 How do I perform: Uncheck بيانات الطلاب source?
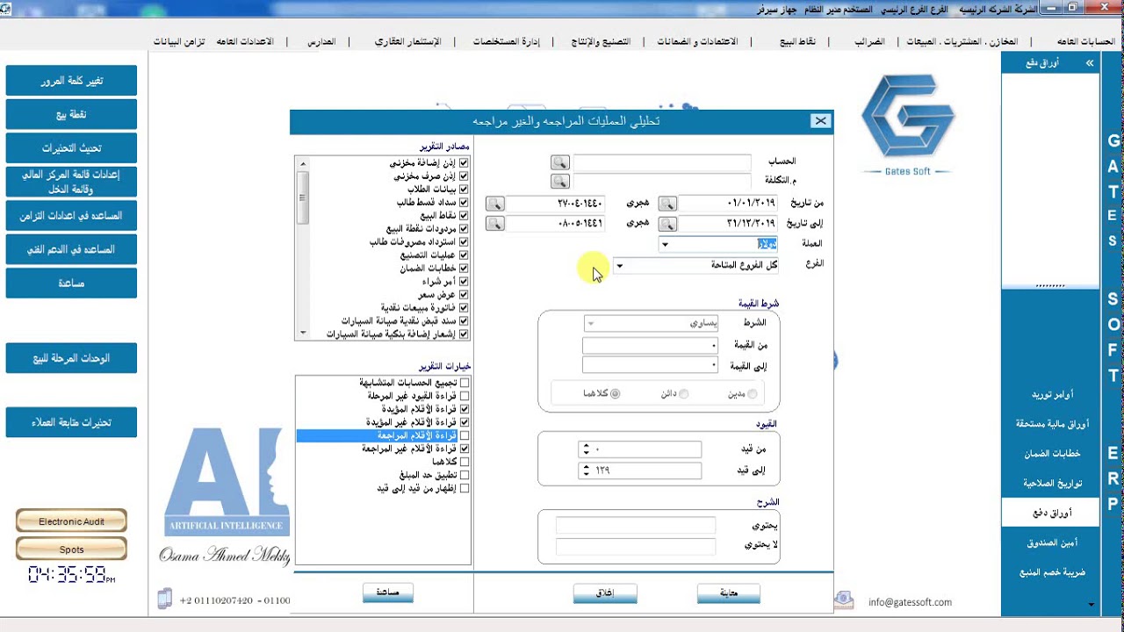coord(464,190)
